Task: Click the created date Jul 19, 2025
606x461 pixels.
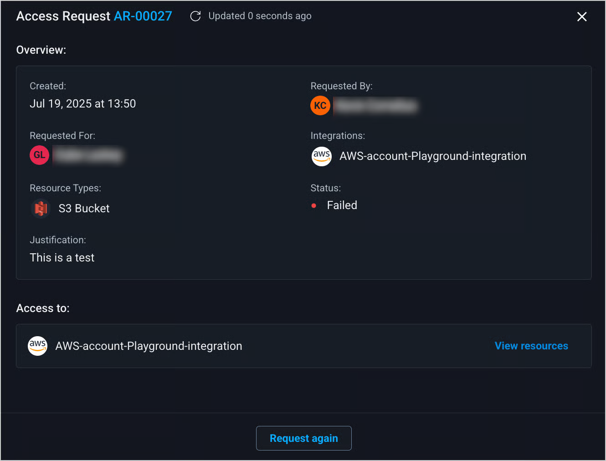Action: (x=82, y=104)
